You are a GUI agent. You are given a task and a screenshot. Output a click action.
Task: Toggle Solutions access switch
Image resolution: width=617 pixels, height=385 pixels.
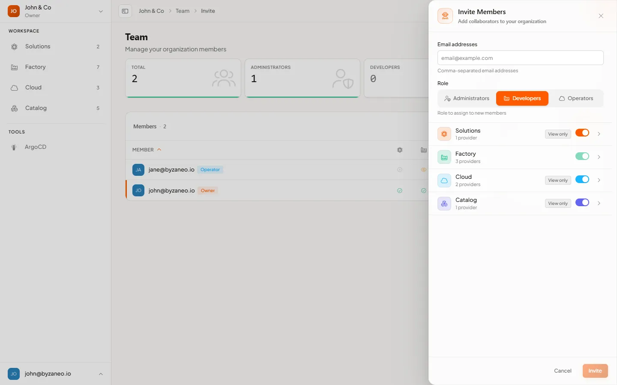tap(582, 133)
